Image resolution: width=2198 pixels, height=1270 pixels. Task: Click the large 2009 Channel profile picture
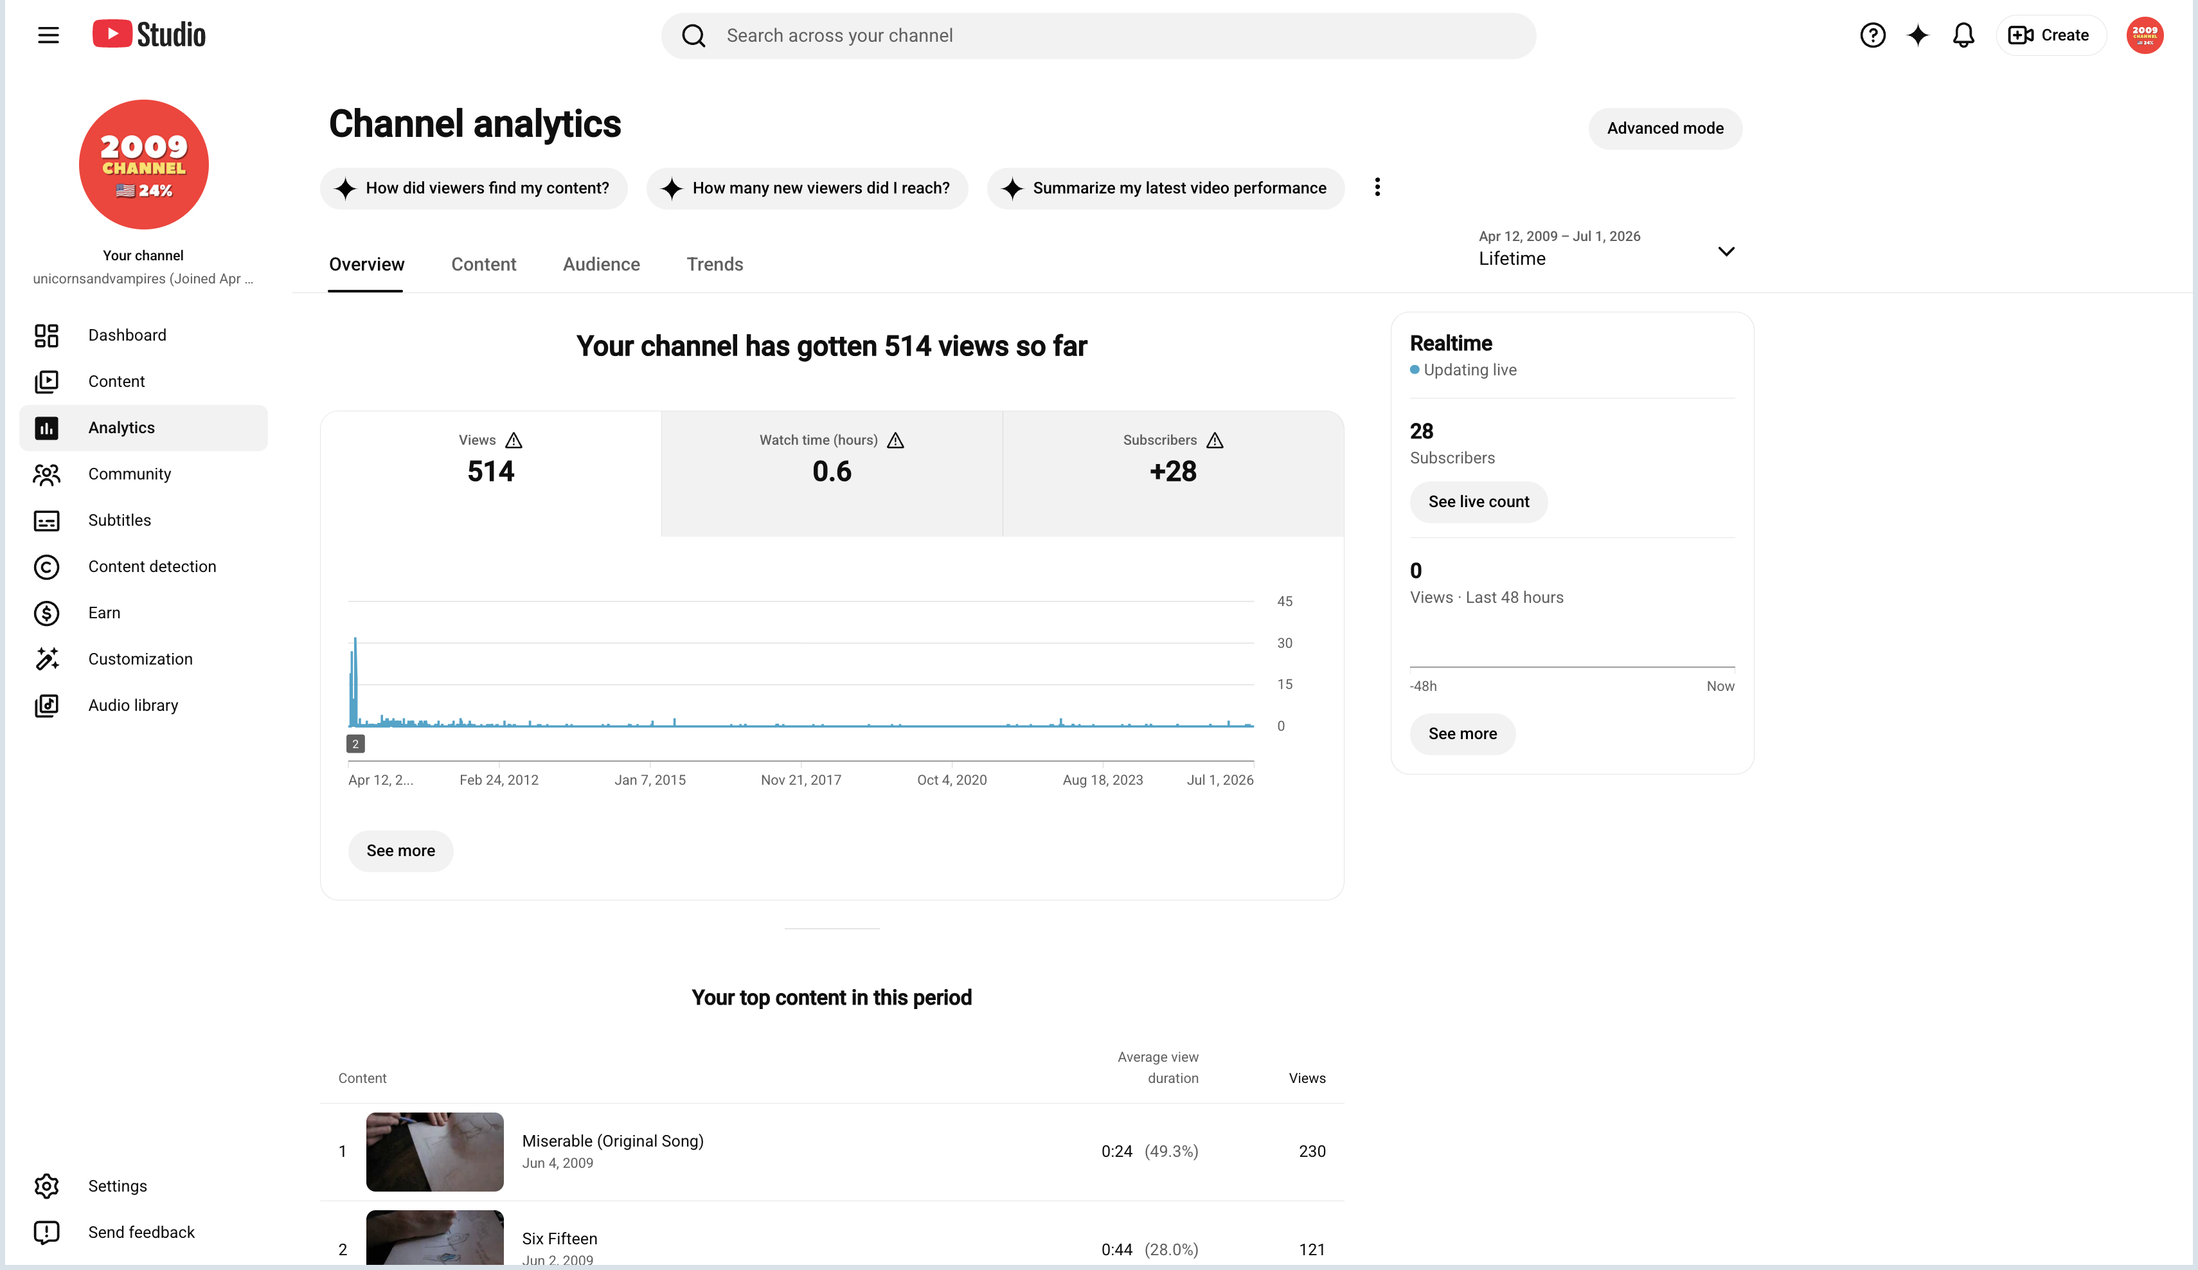[x=144, y=164]
